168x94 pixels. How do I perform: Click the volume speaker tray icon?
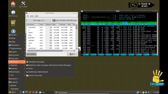149,92
